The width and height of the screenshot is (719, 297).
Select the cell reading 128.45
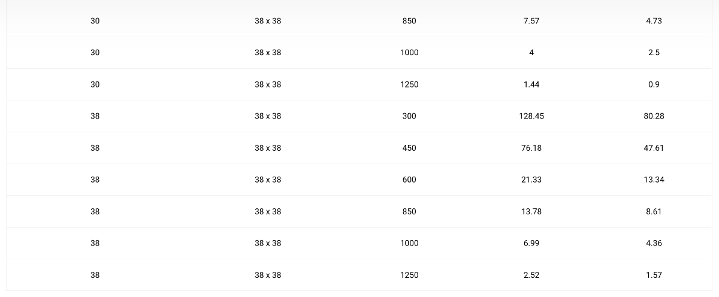pyautogui.click(x=531, y=116)
